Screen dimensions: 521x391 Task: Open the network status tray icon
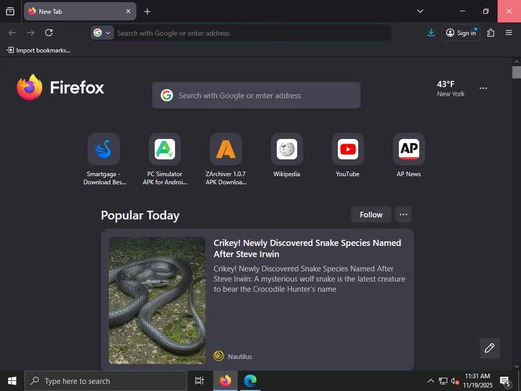(443, 381)
